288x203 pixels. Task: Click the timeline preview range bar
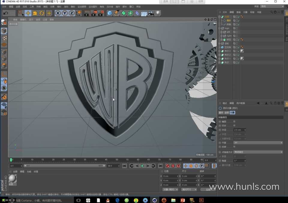[x=65, y=166]
